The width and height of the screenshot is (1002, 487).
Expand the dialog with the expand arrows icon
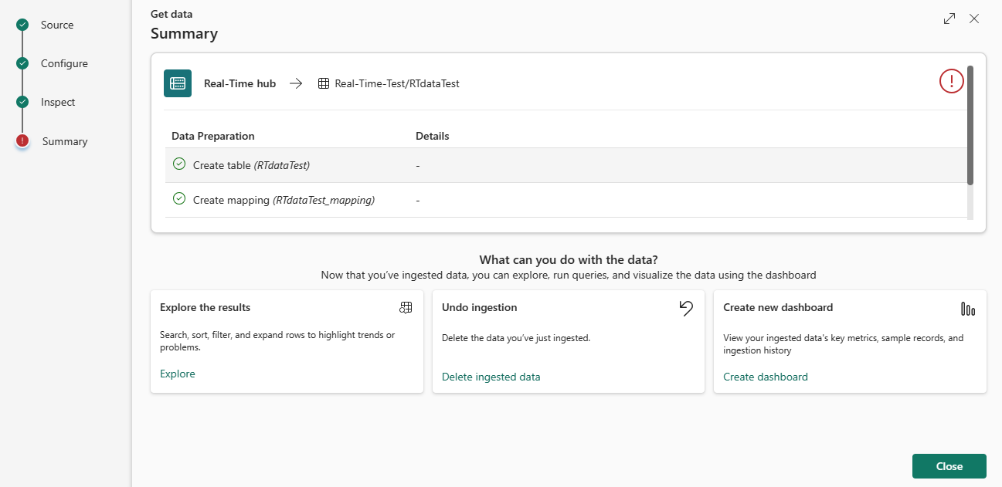point(949,19)
